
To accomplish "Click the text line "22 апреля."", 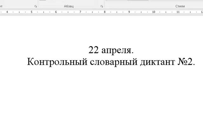I will (x=111, y=50).
